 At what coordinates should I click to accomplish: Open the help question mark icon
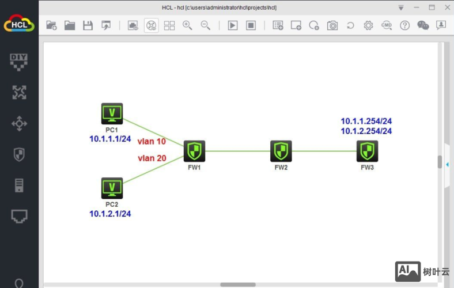[x=404, y=25]
